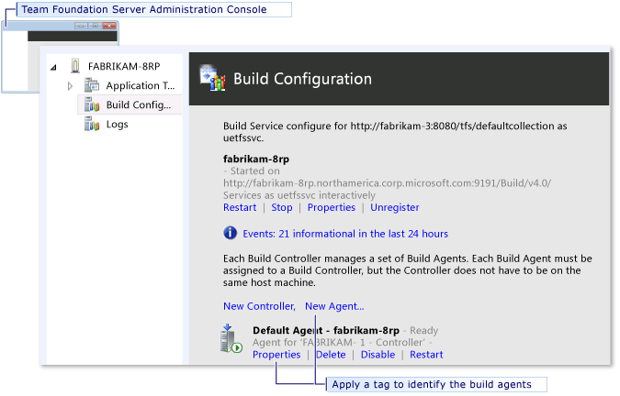Click the FABRIKAM-8RP server icon
620x396 pixels.
tap(75, 66)
